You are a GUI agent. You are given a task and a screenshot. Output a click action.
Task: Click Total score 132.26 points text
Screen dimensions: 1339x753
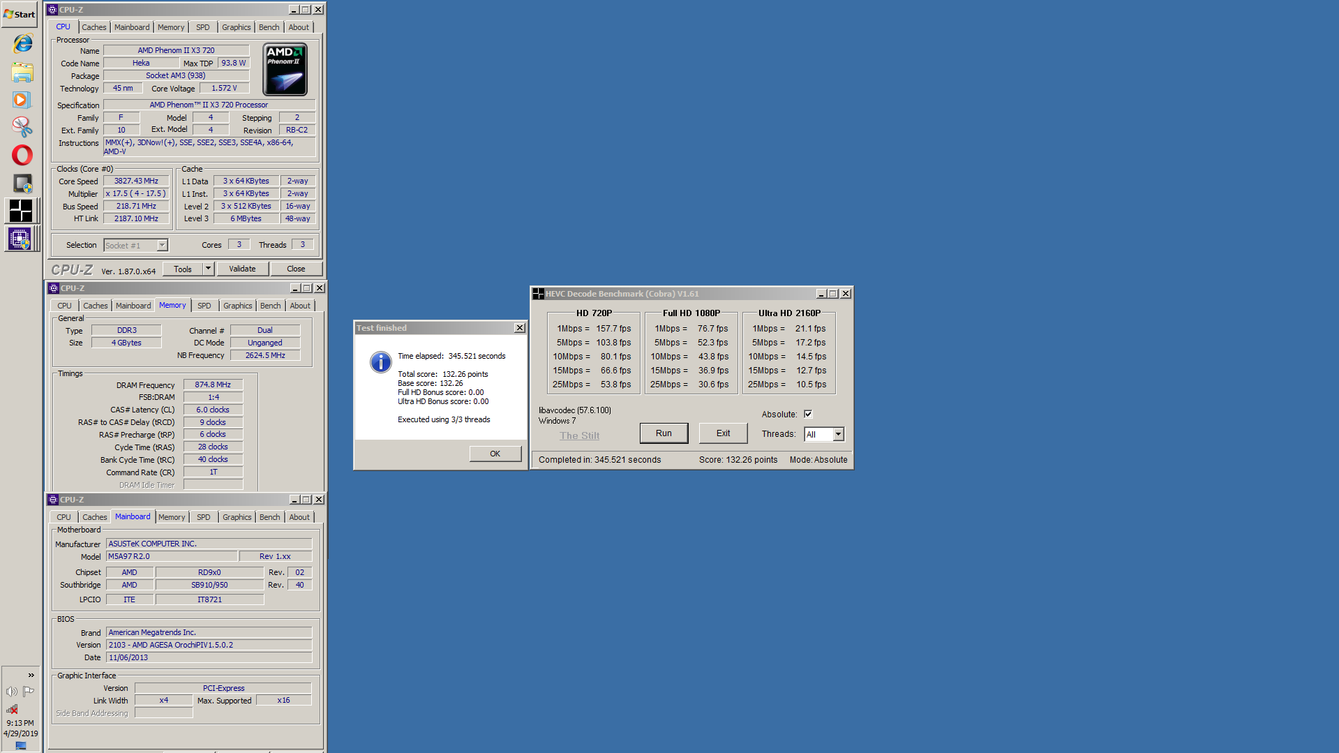[443, 374]
